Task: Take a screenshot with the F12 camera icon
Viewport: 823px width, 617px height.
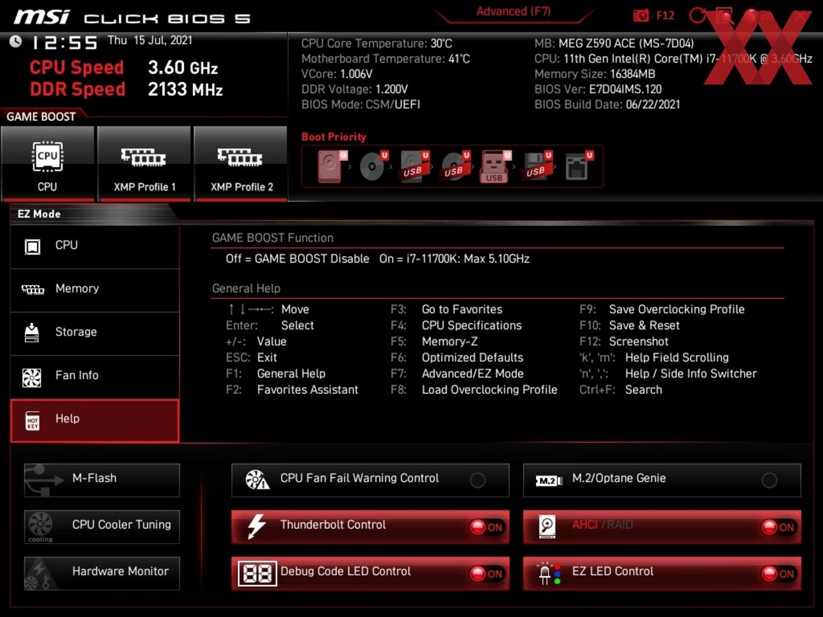Action: [641, 15]
